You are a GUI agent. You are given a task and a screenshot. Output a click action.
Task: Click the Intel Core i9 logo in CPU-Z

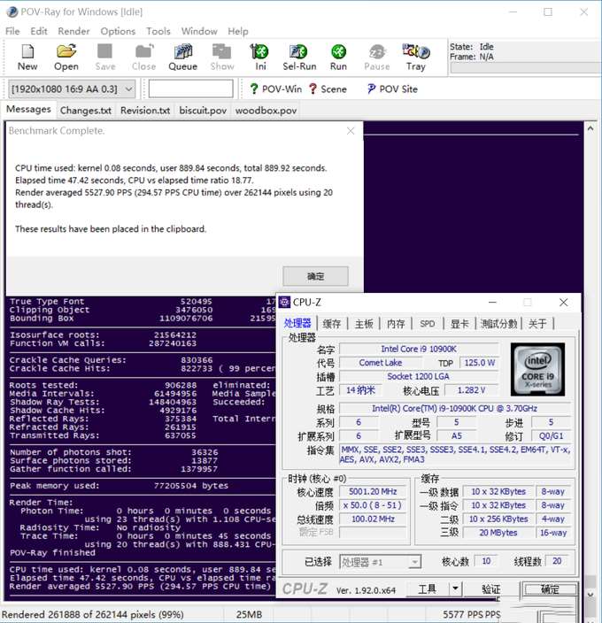pyautogui.click(x=537, y=370)
